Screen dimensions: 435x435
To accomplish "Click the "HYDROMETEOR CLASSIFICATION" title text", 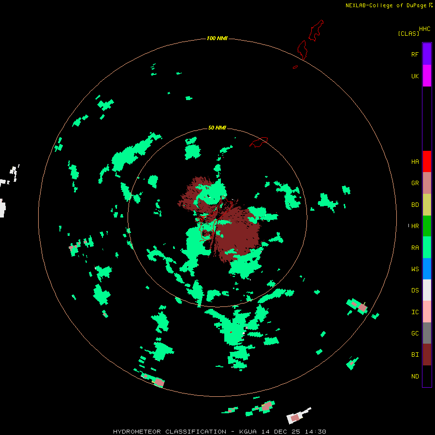I will 170,432.
